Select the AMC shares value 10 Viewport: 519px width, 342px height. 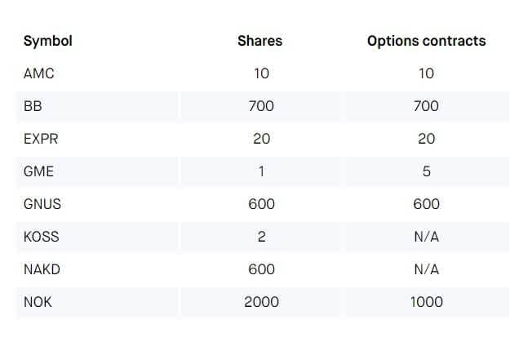[x=261, y=73]
